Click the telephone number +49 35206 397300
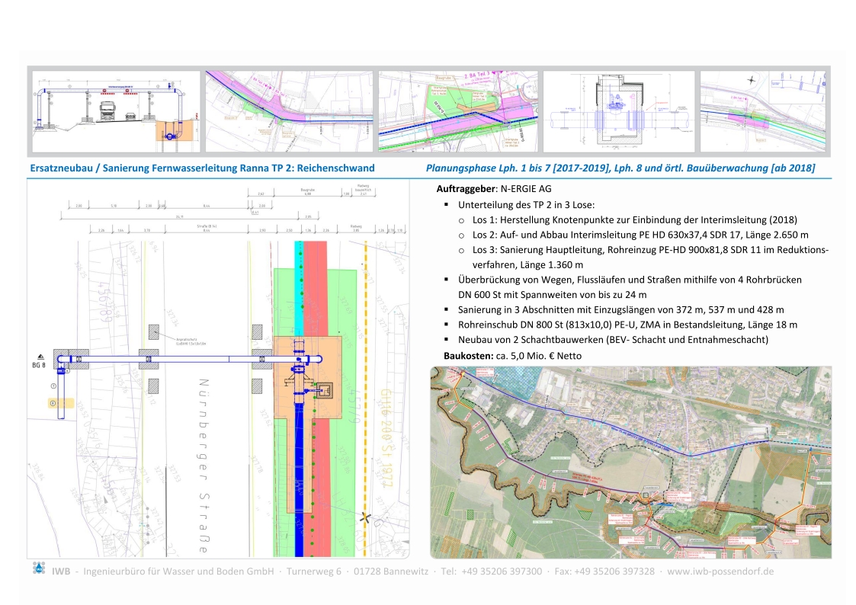The image size is (856, 605). click(502, 571)
